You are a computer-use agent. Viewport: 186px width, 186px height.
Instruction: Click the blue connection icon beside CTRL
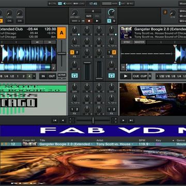(60, 4)
